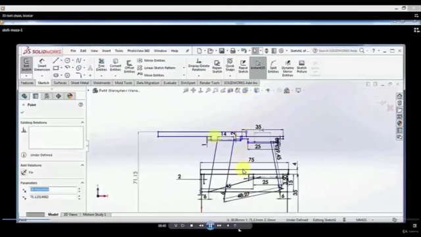Insert a Sketch Picture

tap(301, 66)
